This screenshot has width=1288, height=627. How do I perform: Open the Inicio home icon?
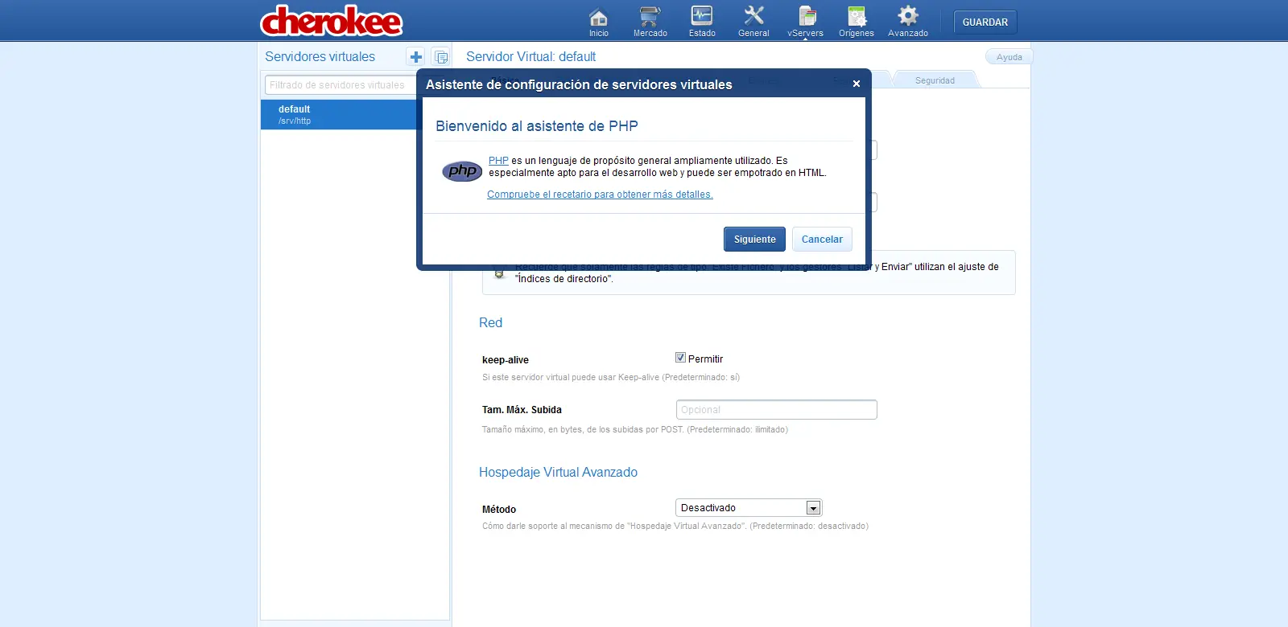point(598,22)
